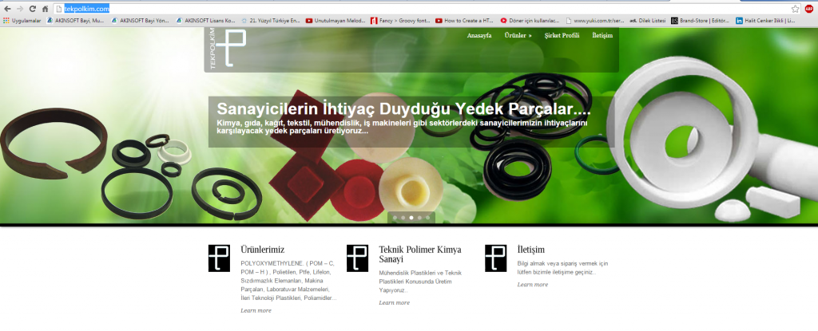Click the logo icon beside İletişim heading

495,258
